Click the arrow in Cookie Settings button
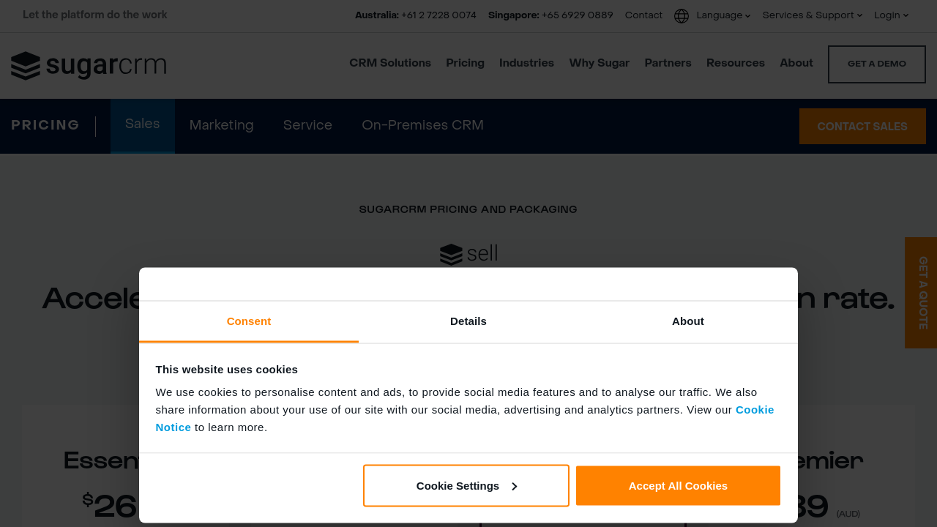Image resolution: width=937 pixels, height=527 pixels. [x=514, y=486]
